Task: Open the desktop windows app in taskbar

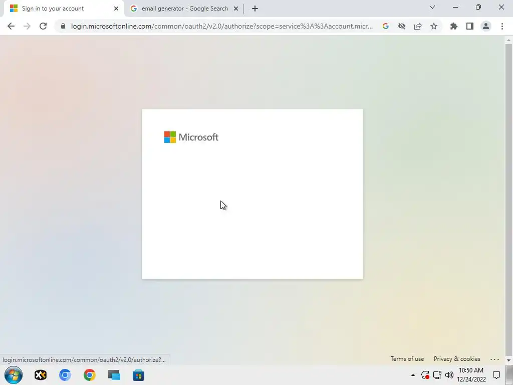Action: tap(114, 375)
